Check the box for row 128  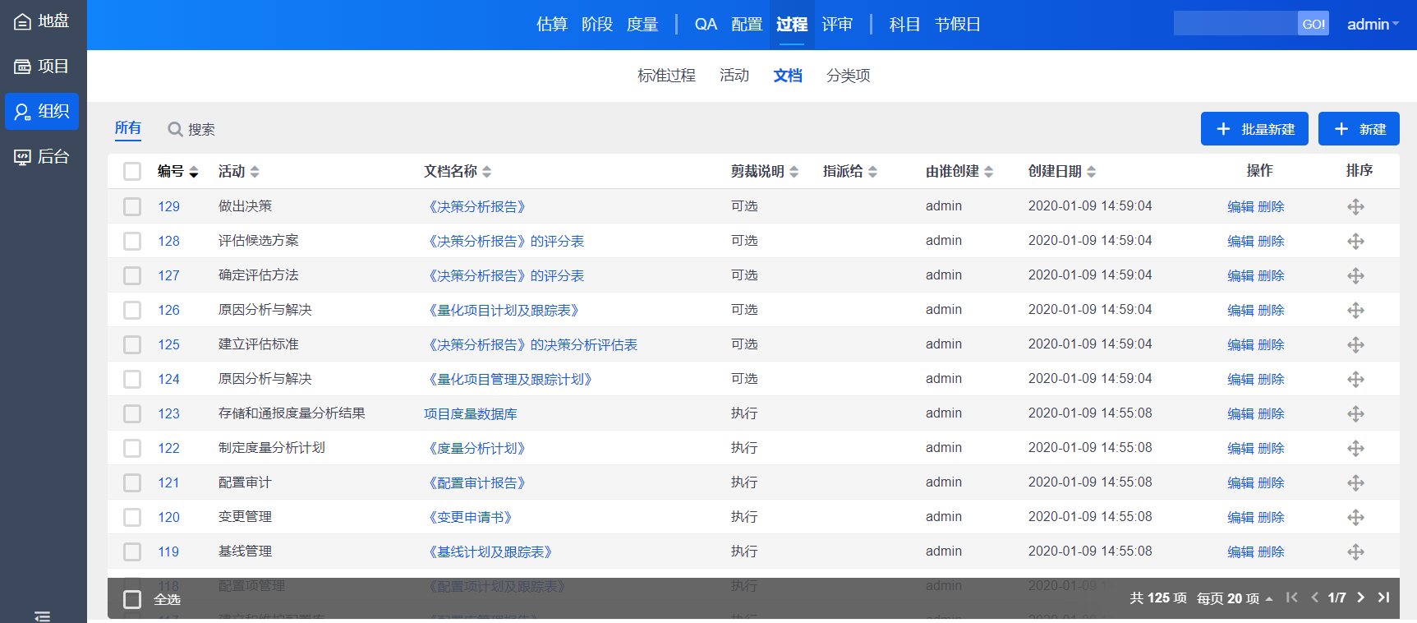(132, 241)
